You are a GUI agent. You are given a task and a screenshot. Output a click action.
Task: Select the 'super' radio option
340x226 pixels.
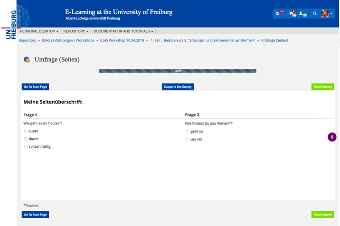26,131
